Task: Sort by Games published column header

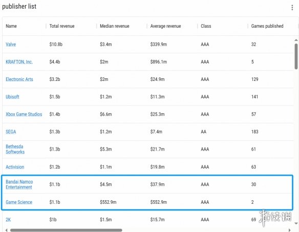Action: [x=267, y=26]
